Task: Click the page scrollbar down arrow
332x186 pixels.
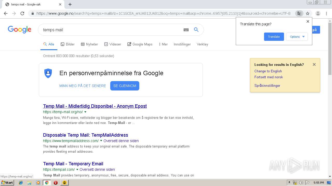Action: 330,176
